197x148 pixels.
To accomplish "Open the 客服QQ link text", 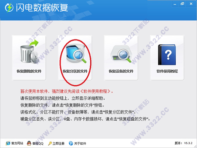I will click(38, 143).
